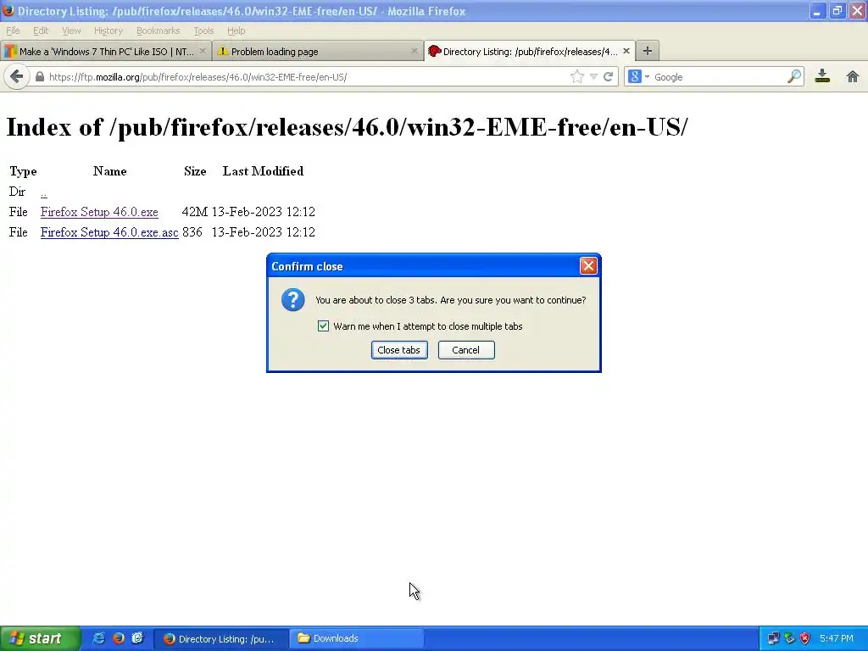Open the History menu

pyautogui.click(x=108, y=31)
